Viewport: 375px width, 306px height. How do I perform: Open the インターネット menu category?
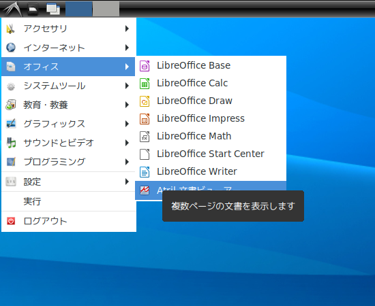click(x=68, y=48)
